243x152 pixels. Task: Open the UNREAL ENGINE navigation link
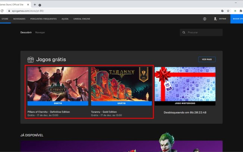(x=82, y=19)
